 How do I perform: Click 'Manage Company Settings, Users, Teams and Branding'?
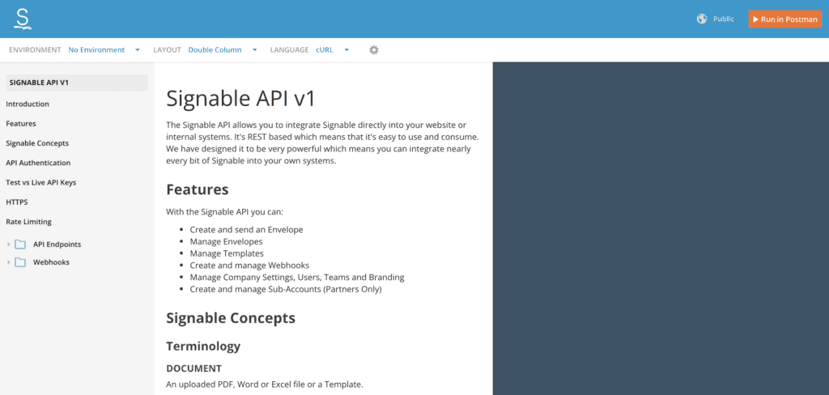297,277
